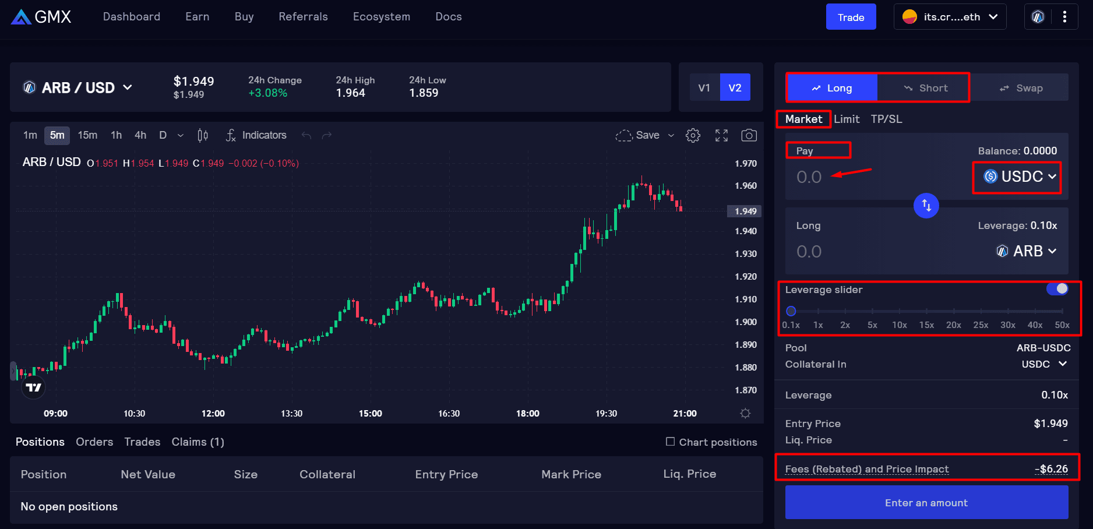1093x529 pixels.
Task: Open wallet its.cr....eth account dropdown
Action: click(950, 17)
